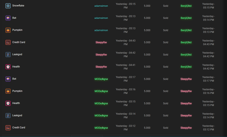Click 'Yesterday - 04:41 PM' in the Health row

(126, 67)
